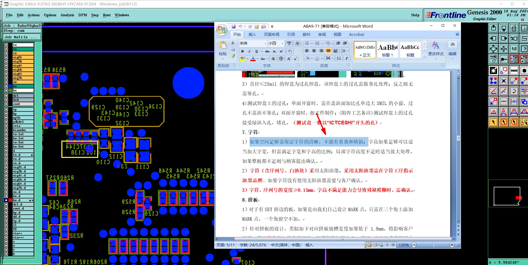Expand the styles gallery more arrow

[424, 56]
